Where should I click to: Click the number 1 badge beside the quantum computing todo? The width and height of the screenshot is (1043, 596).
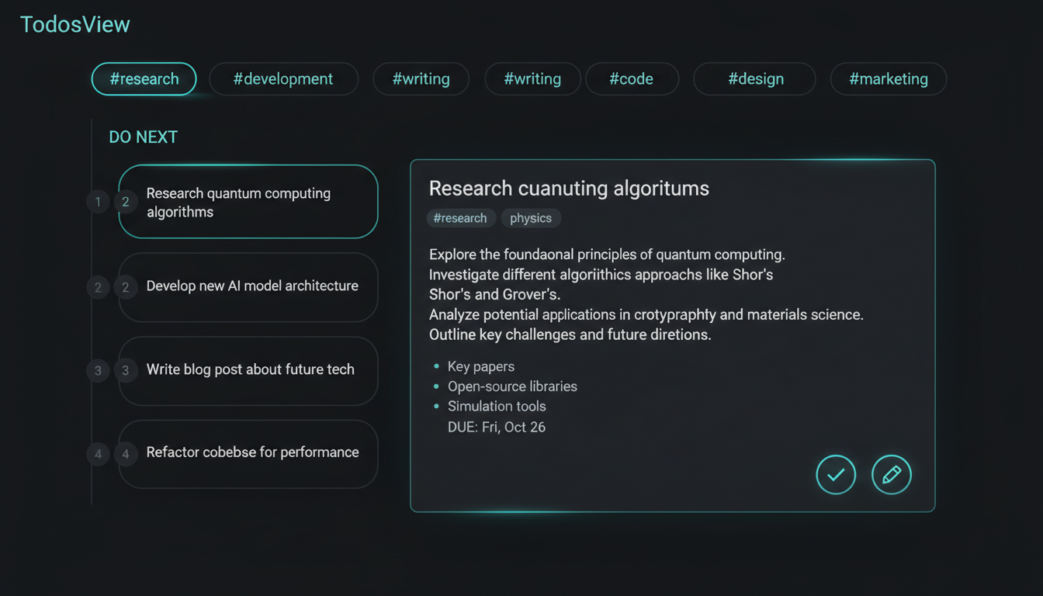98,203
